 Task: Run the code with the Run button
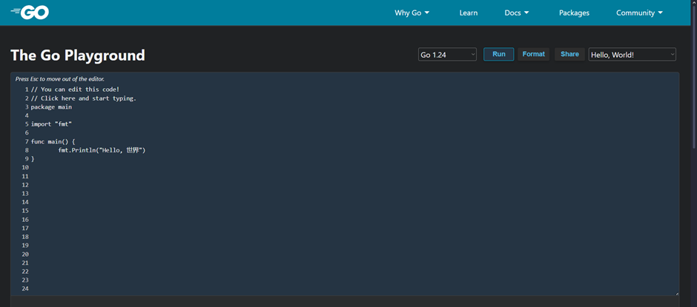coord(498,54)
